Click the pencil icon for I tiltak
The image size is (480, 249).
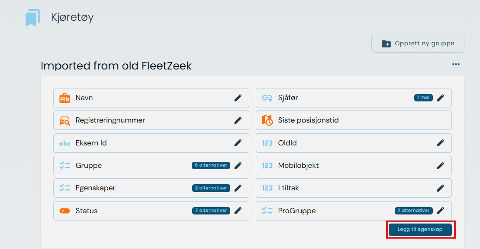[x=440, y=188]
